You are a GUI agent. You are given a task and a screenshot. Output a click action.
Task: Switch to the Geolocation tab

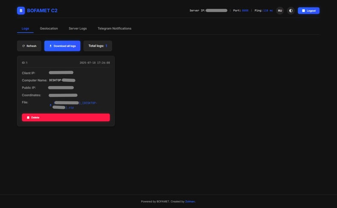[x=49, y=29]
